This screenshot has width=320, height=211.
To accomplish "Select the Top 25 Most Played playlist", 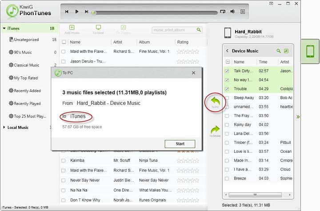I will point(30,116).
